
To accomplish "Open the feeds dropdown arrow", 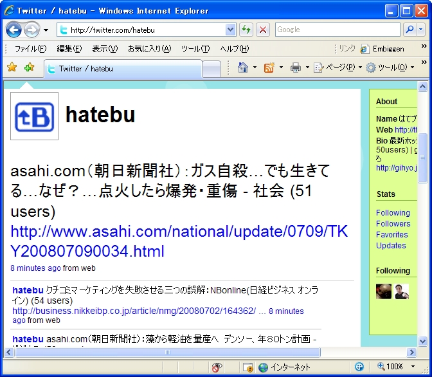I will (282, 68).
